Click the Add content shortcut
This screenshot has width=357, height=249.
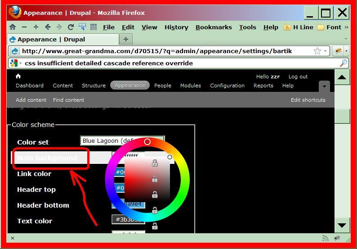pyautogui.click(x=31, y=100)
